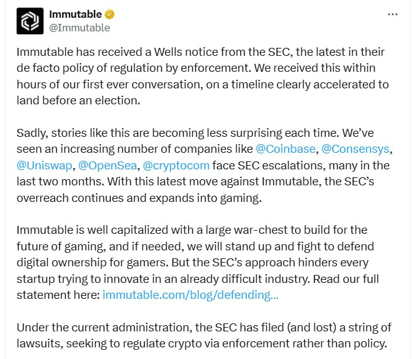Click the paragraph starting 'Sadly, stories like this'
The height and width of the screenshot is (359, 414).
click(x=205, y=166)
